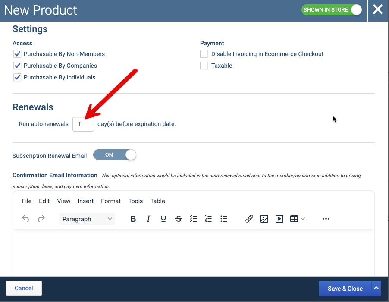Expand Save & Close options arrow
The image size is (389, 302).
click(x=376, y=288)
